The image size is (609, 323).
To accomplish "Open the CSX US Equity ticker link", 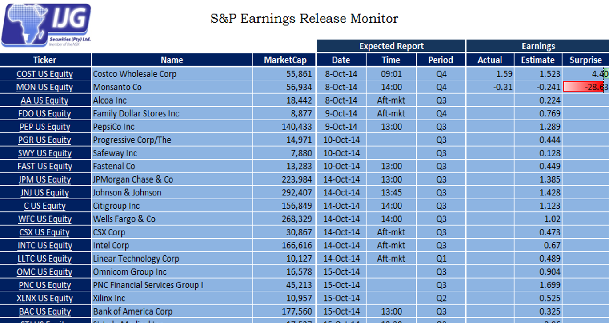I will 45,232.
